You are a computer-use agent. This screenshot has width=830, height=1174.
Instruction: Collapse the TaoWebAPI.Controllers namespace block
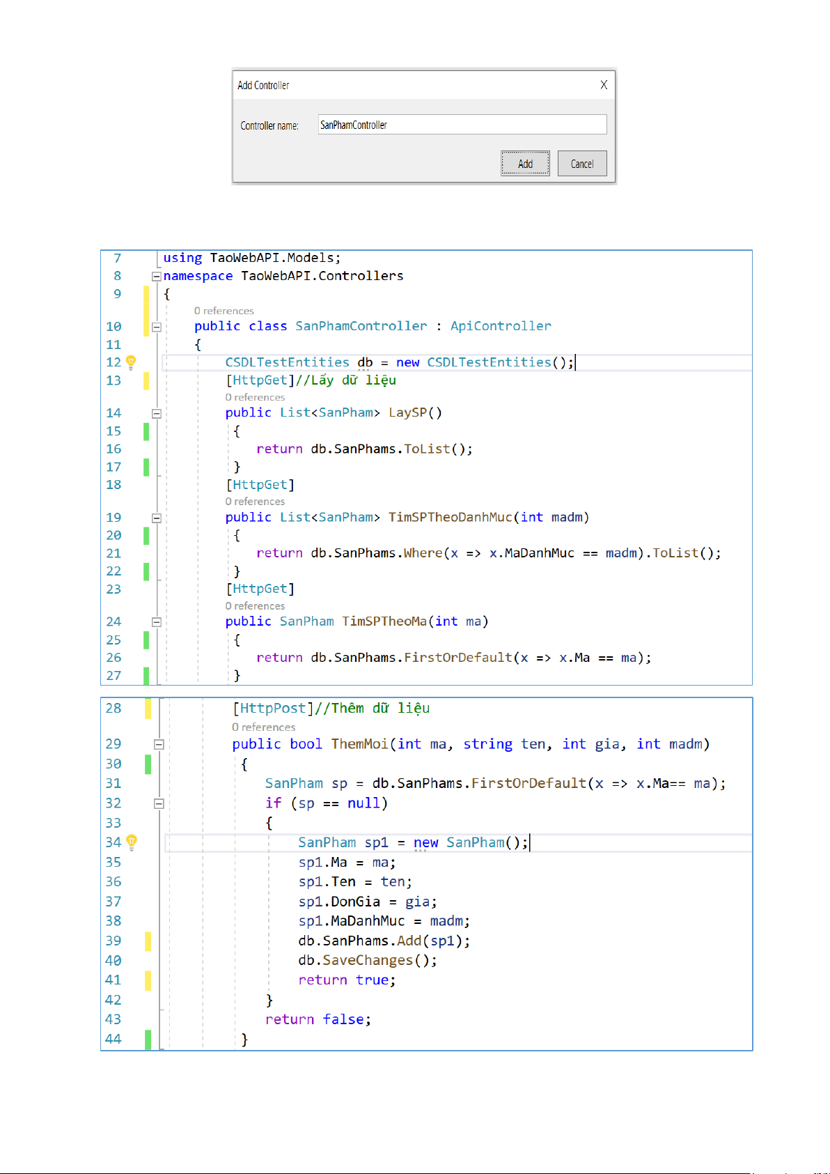tap(157, 276)
